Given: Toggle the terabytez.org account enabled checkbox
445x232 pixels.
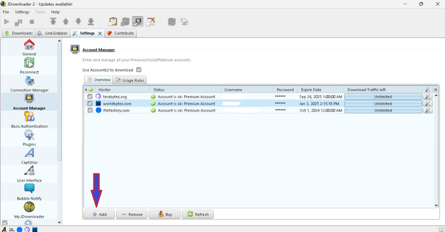Looking at the screenshot, I should click(x=90, y=97).
